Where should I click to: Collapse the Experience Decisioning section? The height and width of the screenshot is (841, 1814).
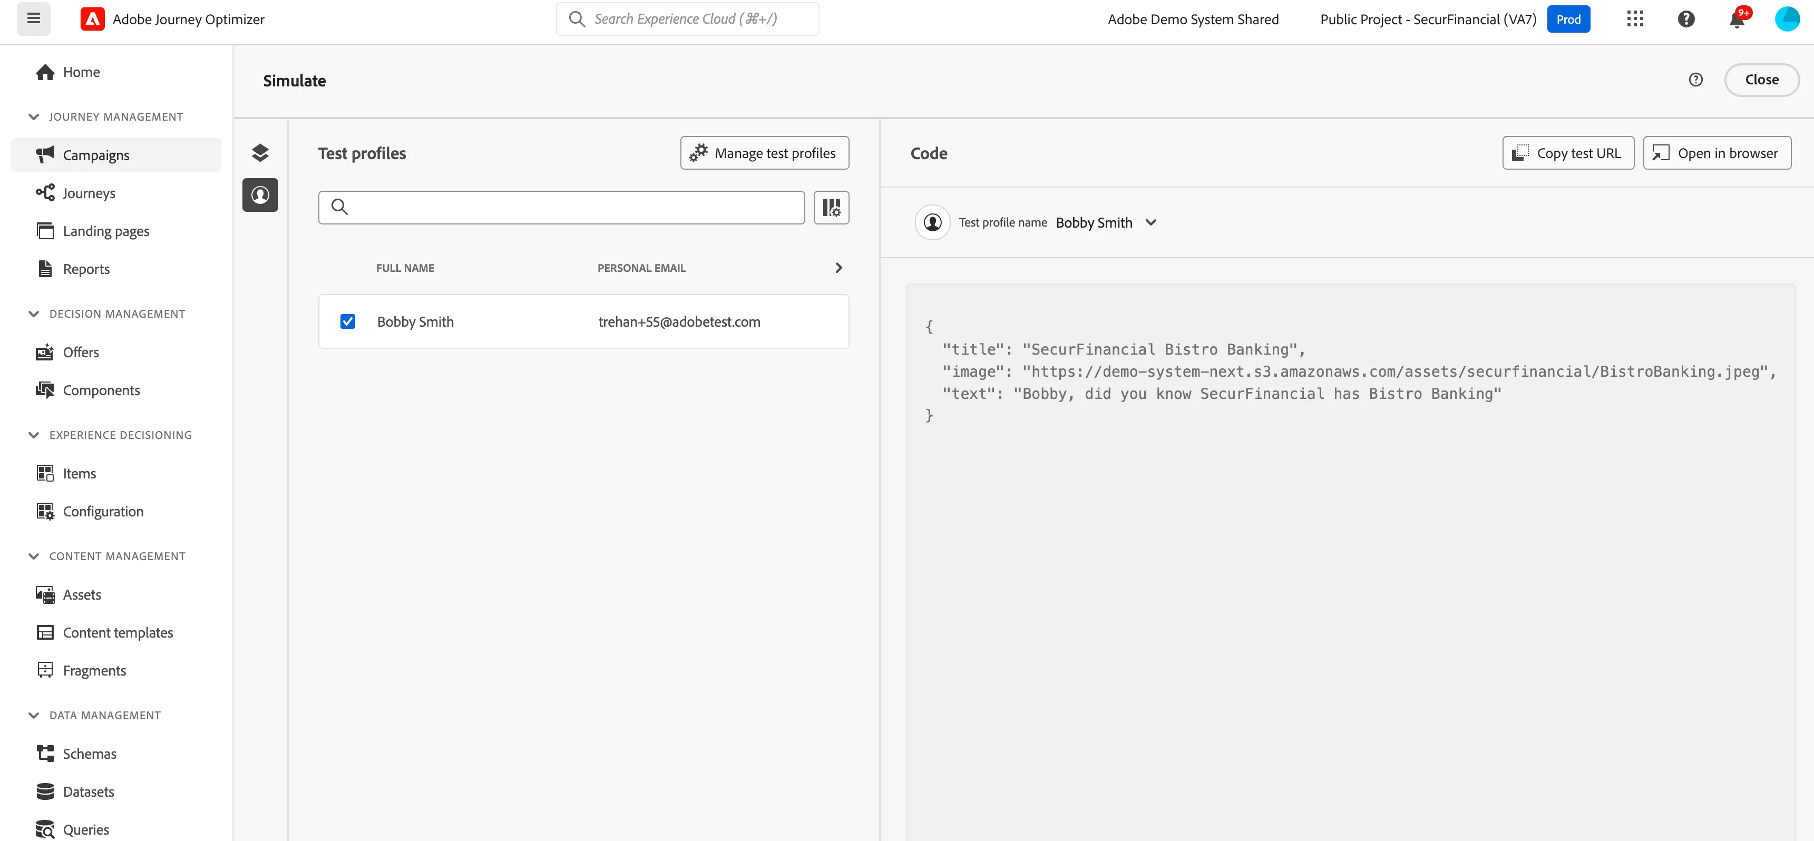(33, 435)
